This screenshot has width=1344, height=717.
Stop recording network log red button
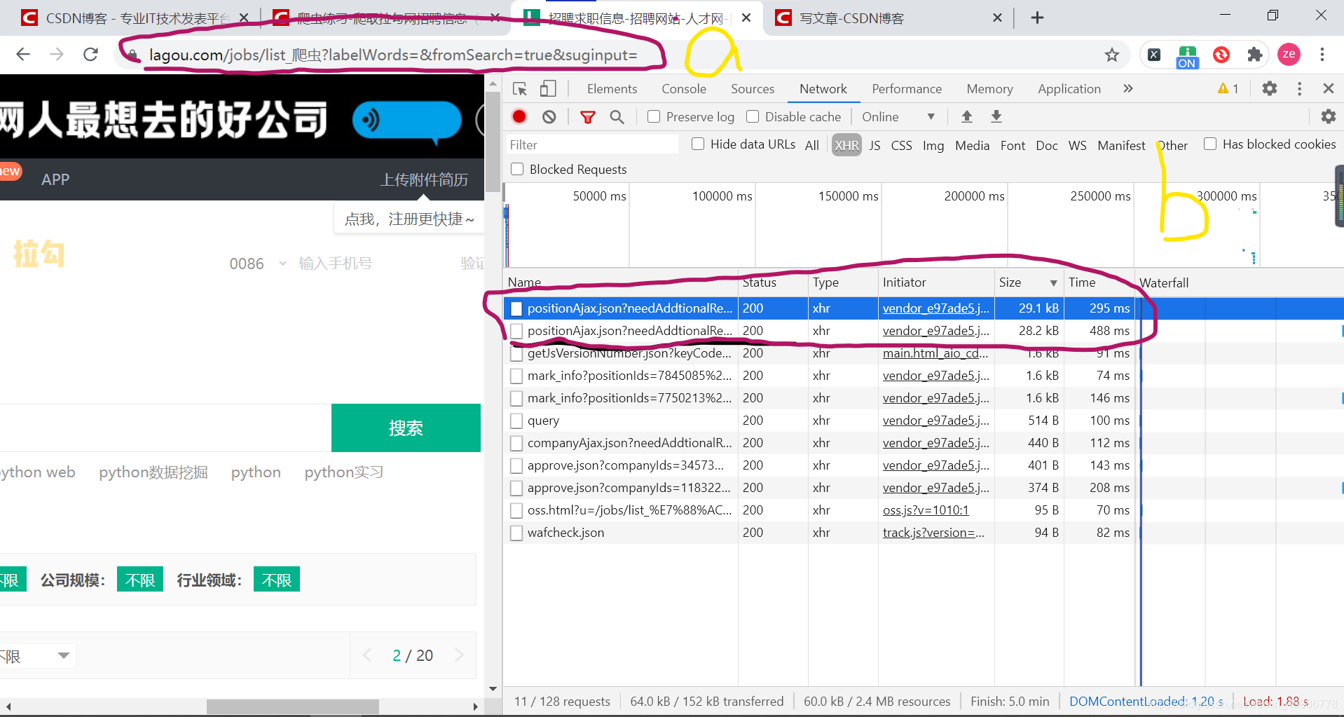coord(519,117)
